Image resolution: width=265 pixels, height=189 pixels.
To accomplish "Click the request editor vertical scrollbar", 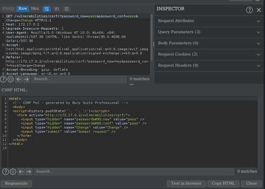I will click(152, 37).
